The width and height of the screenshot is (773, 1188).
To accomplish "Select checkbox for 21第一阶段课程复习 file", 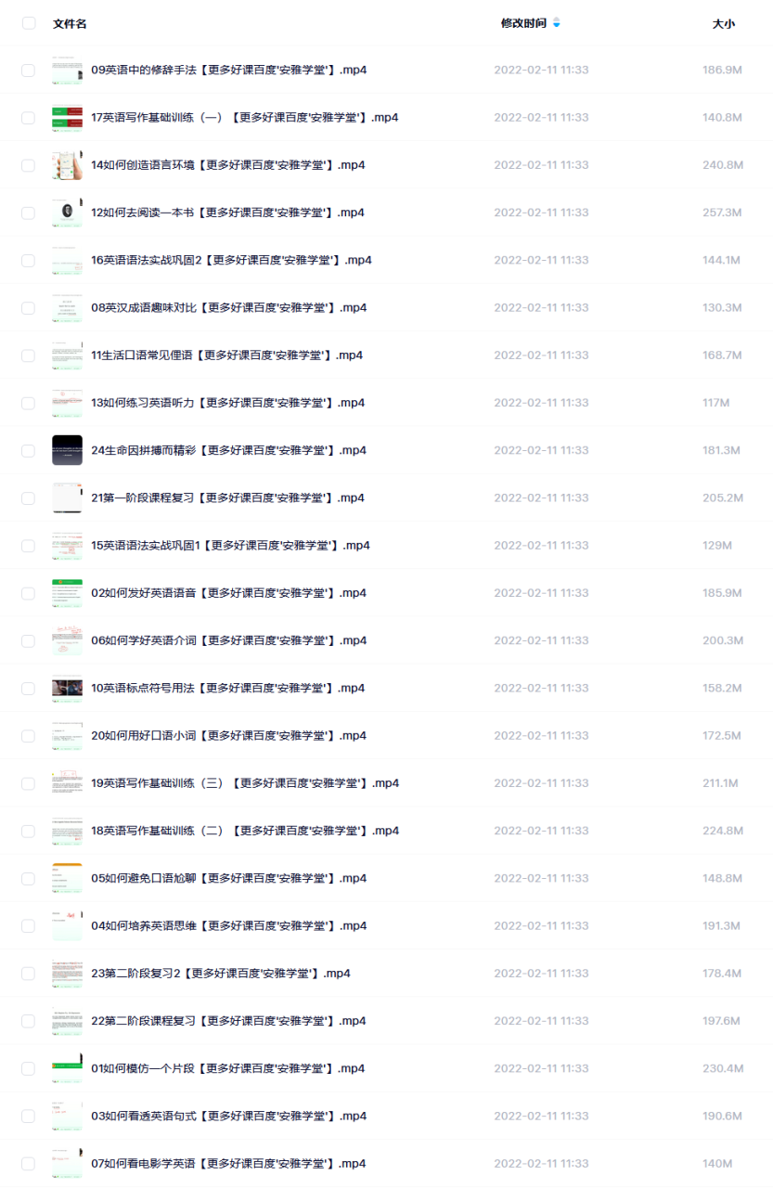I will pyautogui.click(x=29, y=498).
